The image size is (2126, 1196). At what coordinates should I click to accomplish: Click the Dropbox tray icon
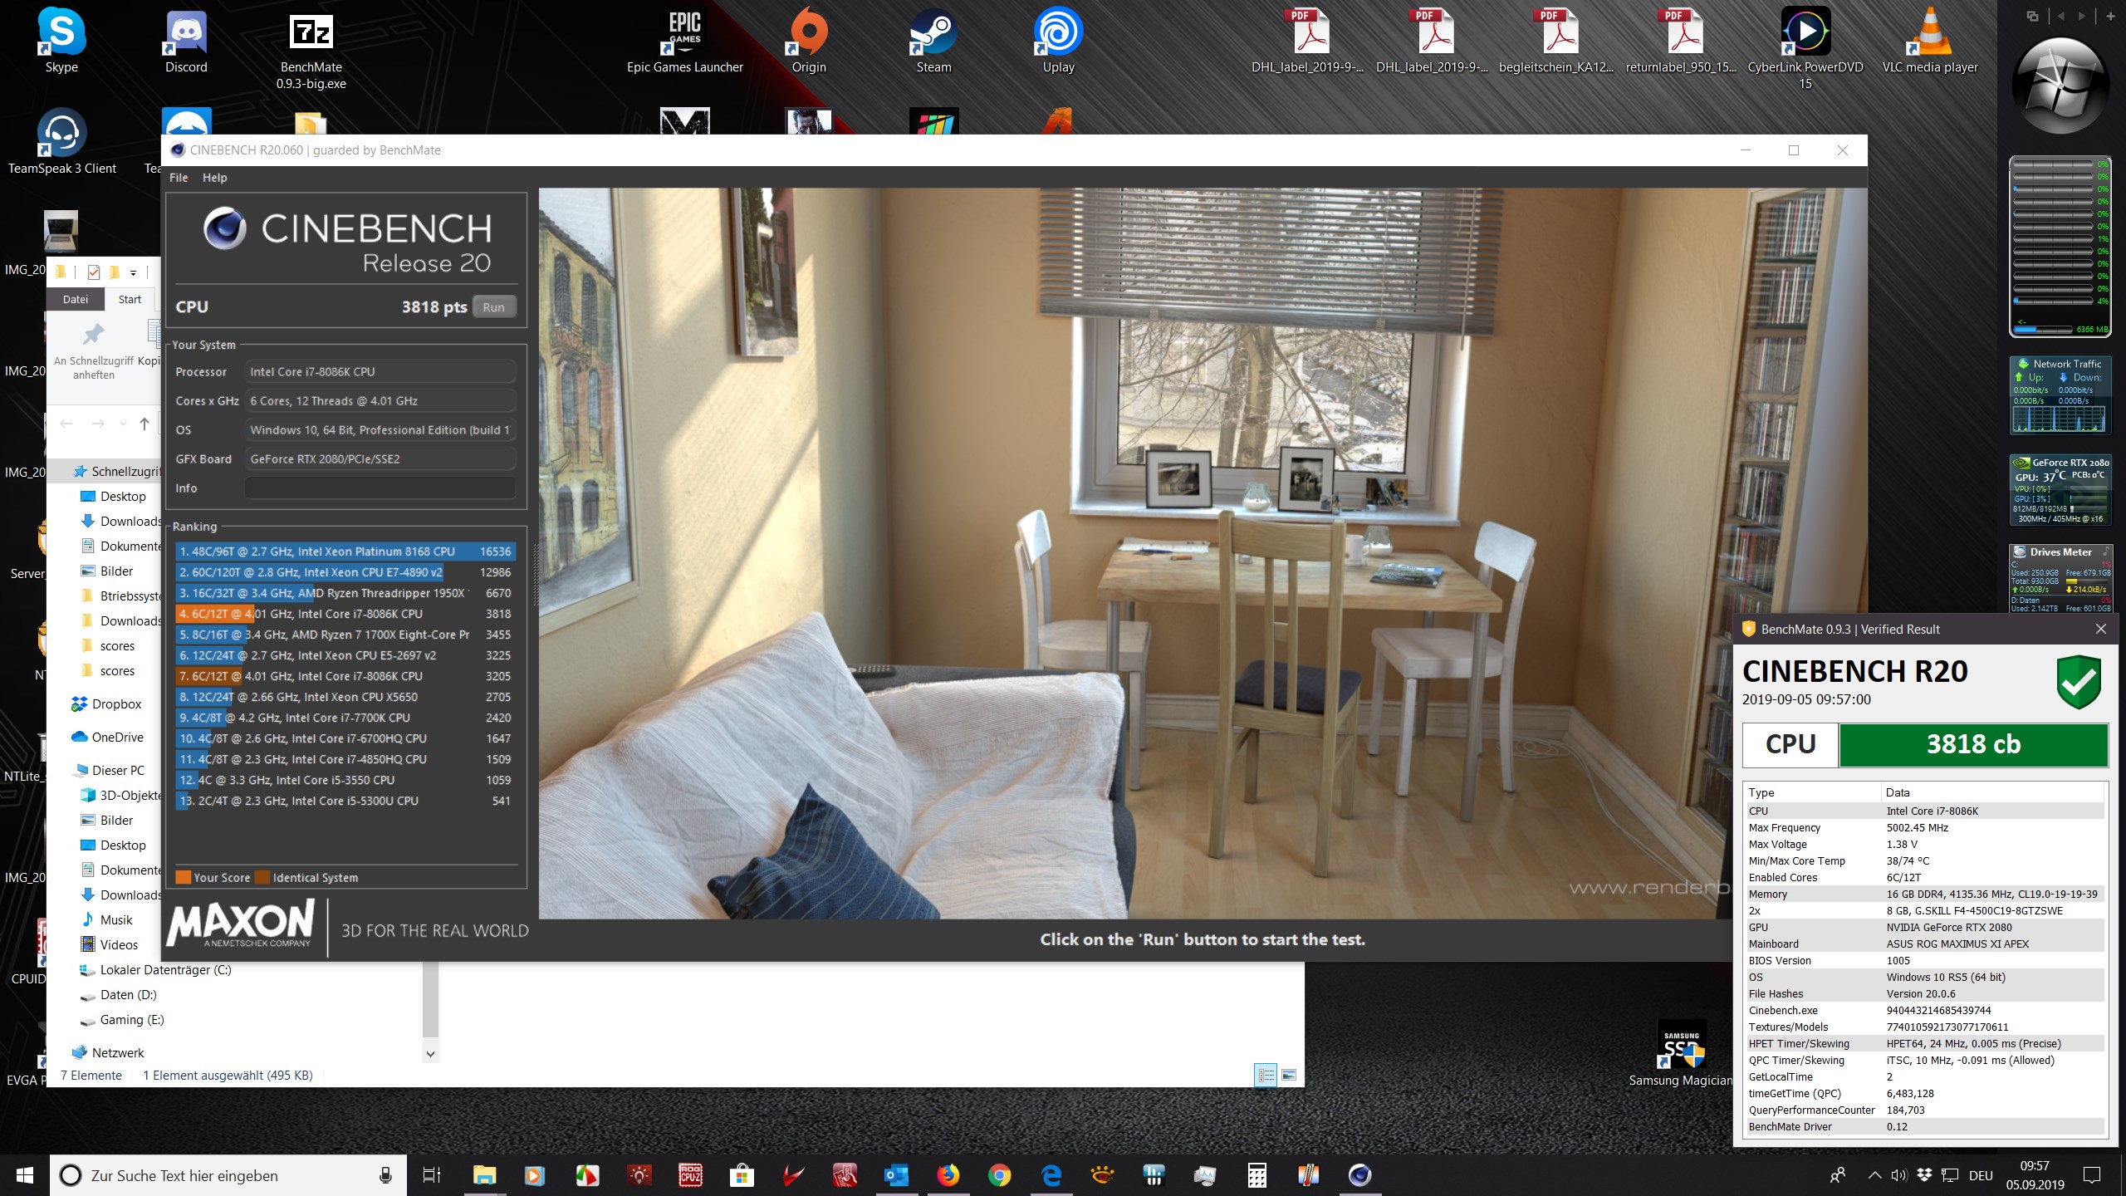point(1924,1175)
